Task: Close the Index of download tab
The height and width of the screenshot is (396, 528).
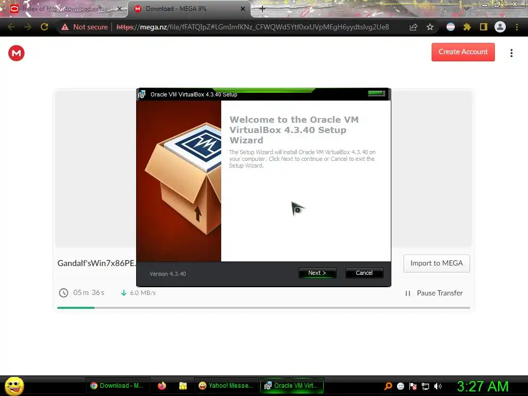Action: point(119,9)
